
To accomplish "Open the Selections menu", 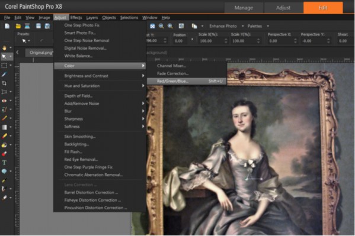I will (129, 17).
